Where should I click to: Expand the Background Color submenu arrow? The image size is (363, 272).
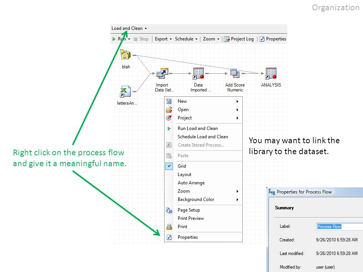[x=237, y=199]
